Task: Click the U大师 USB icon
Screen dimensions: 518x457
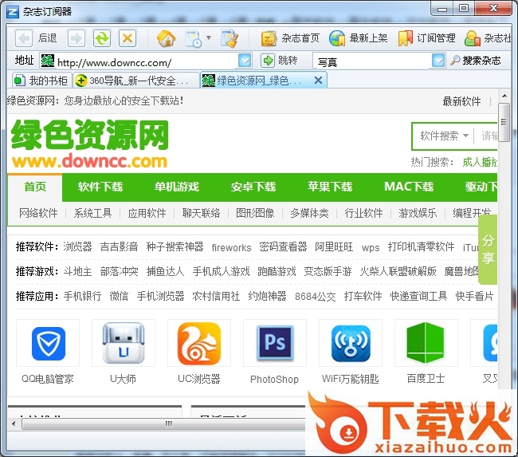Action: click(x=124, y=344)
